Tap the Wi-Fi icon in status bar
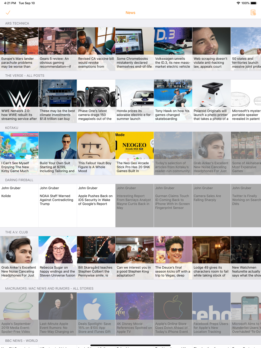This screenshot has width=261, height=348. tap(238, 3)
